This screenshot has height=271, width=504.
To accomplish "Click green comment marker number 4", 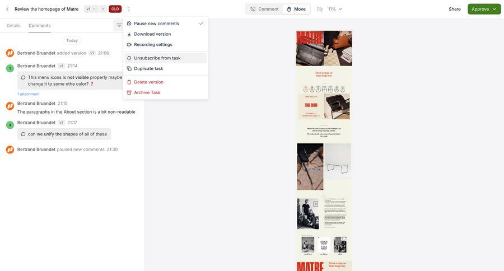I will (10, 125).
